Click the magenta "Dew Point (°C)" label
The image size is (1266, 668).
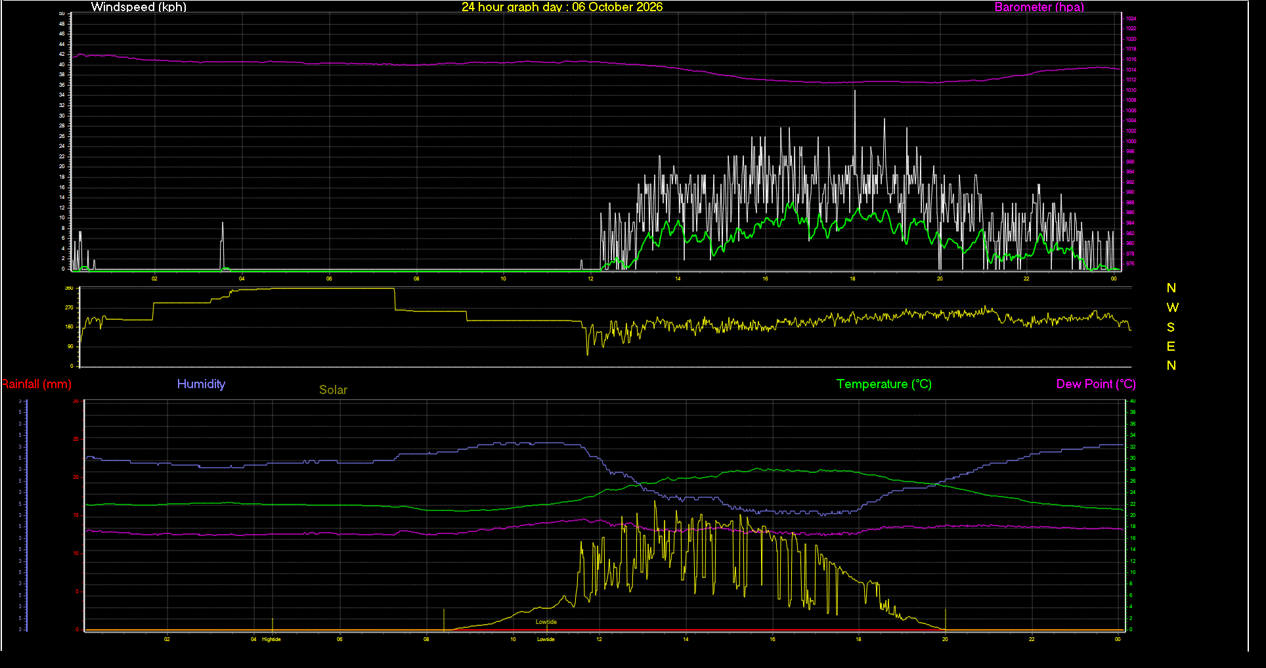pos(1096,384)
